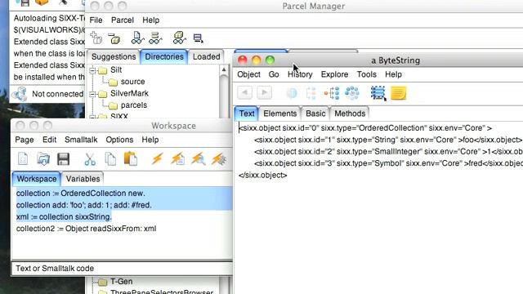Image resolution: width=523 pixels, height=294 pixels.
Task: Open the History menu
Action: click(x=300, y=74)
